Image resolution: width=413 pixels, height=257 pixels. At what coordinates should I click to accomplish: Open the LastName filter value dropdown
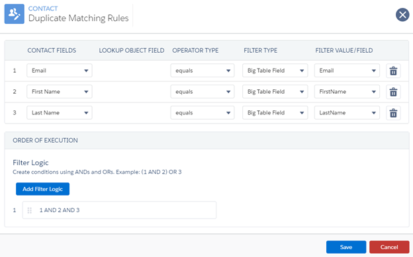point(347,112)
